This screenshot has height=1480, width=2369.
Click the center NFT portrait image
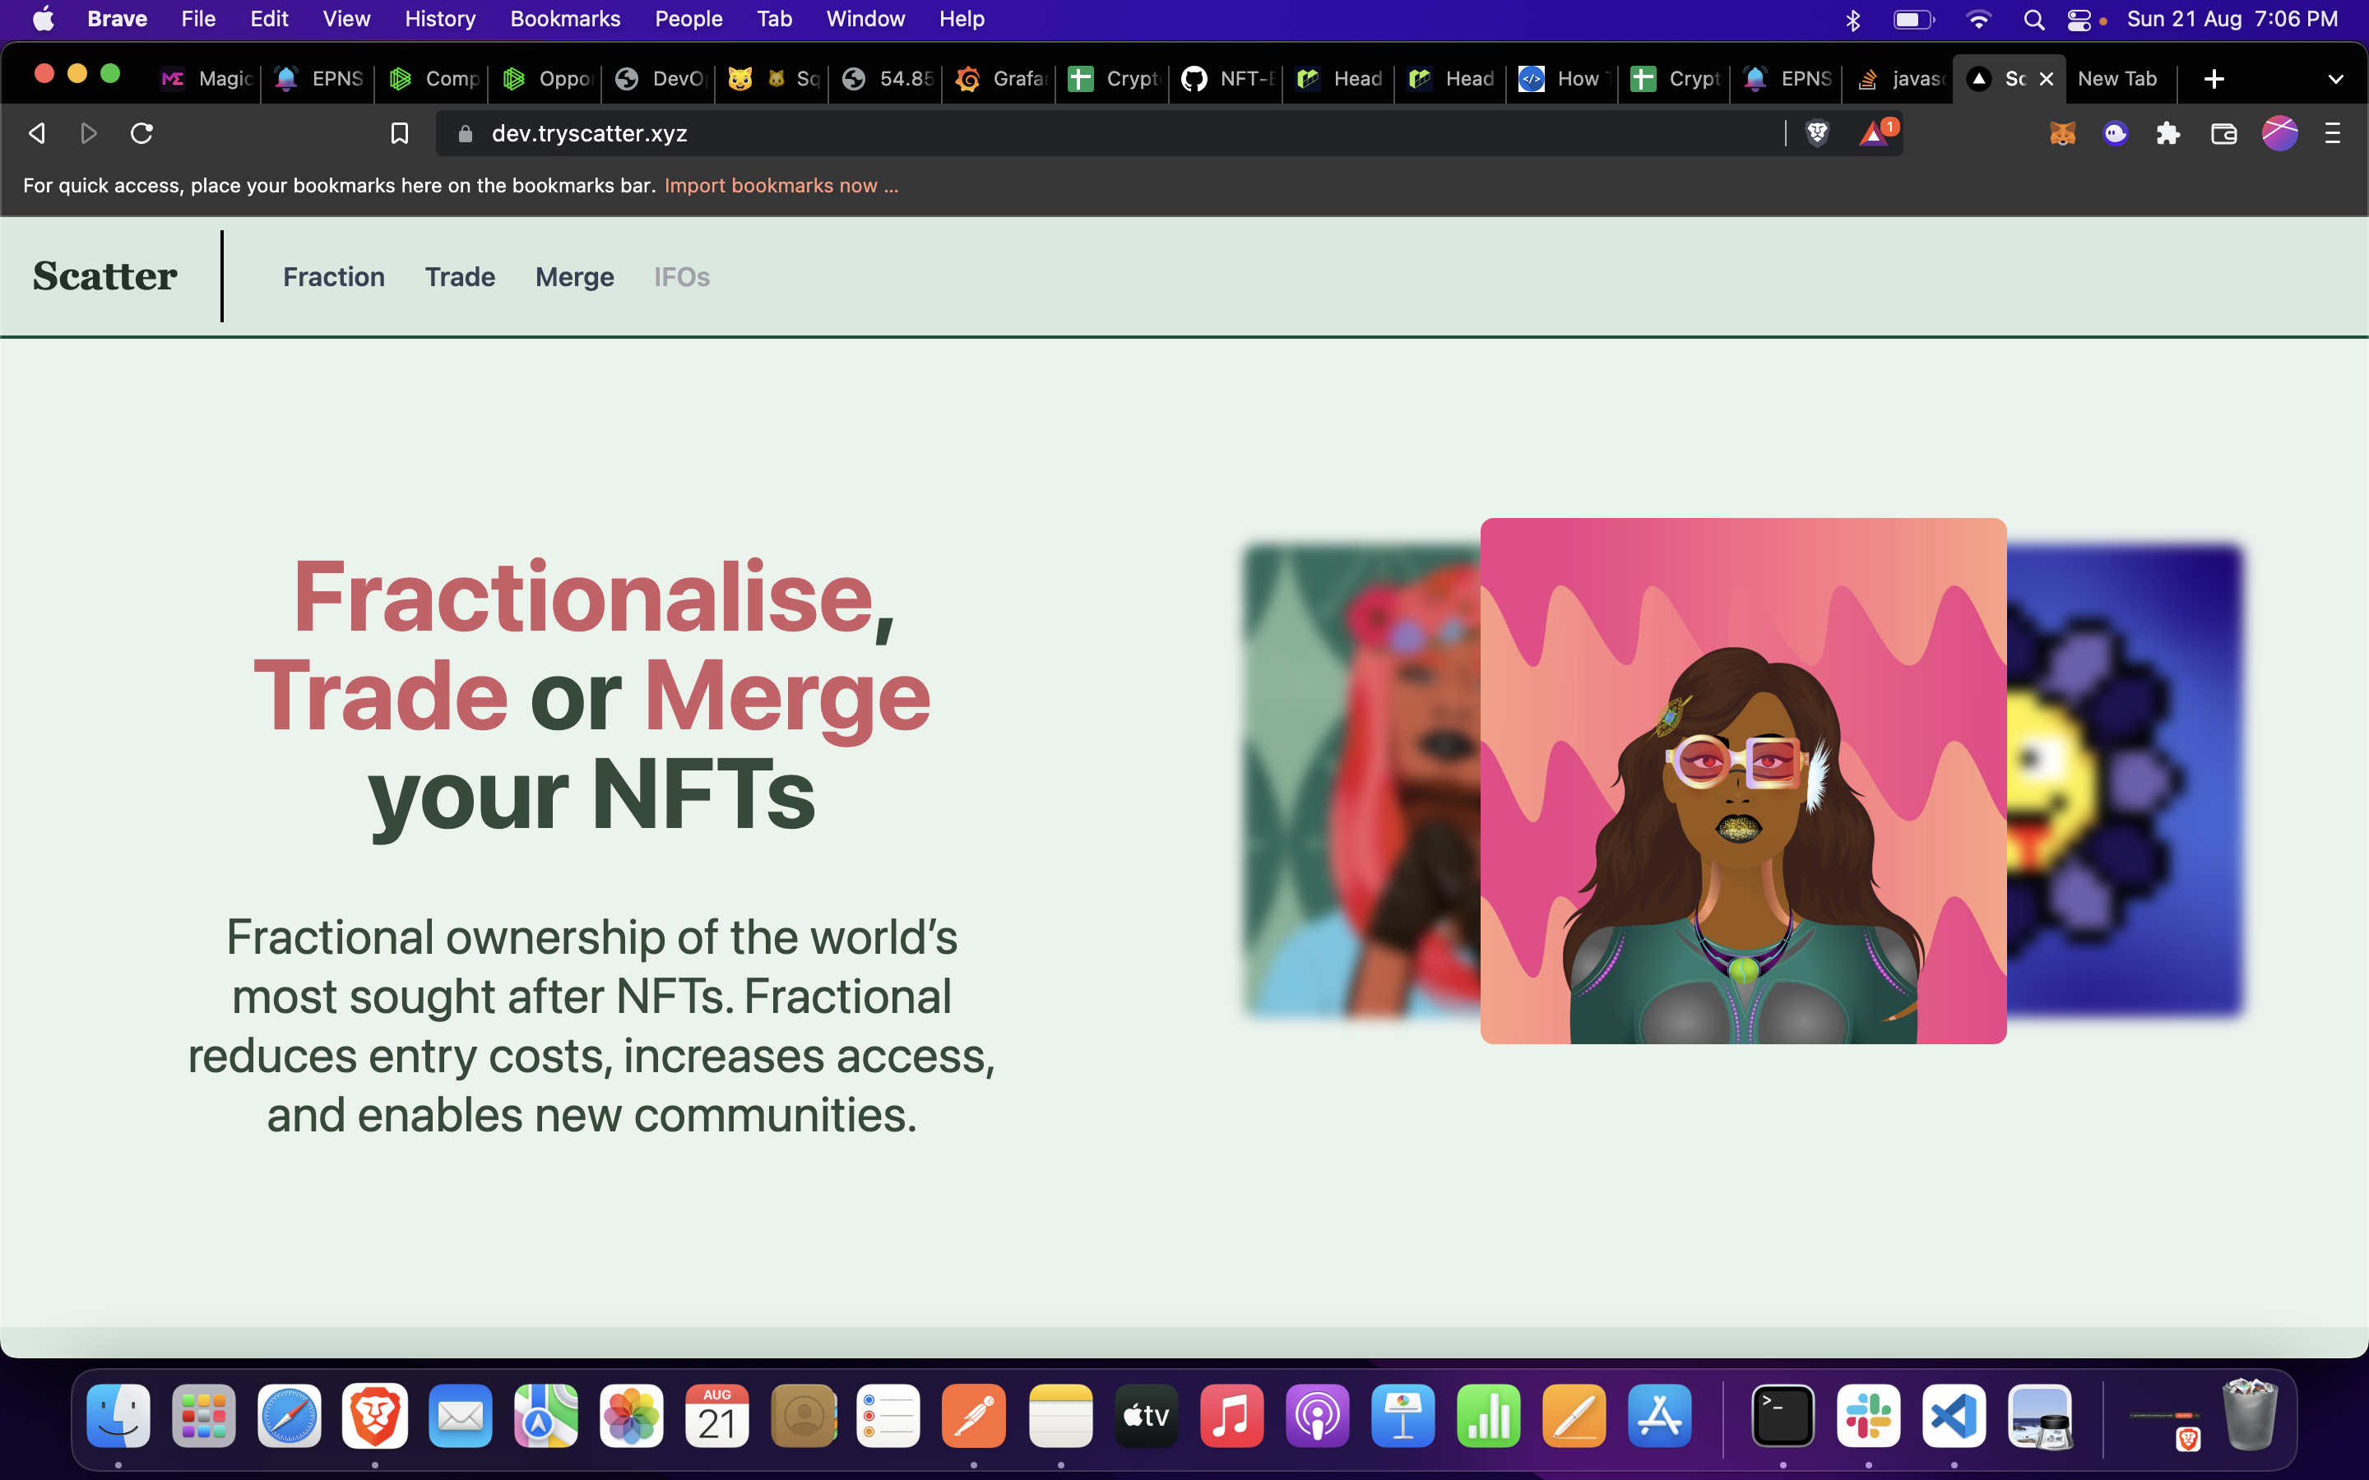[1742, 780]
